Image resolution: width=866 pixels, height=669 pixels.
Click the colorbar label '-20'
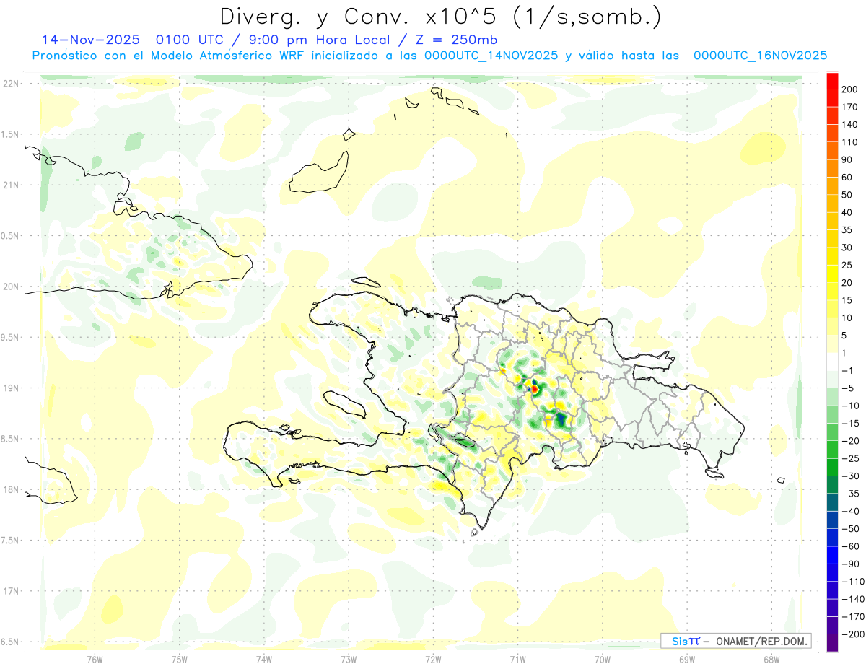click(x=850, y=441)
